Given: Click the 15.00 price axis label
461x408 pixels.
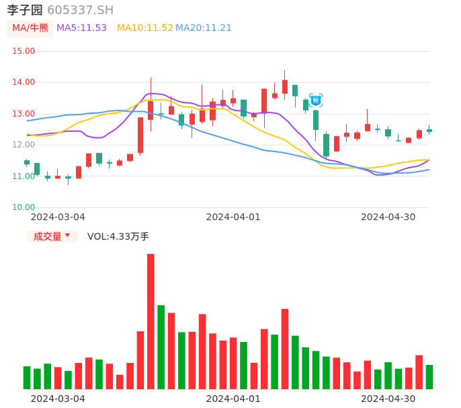Looking at the screenshot, I should coord(24,51).
